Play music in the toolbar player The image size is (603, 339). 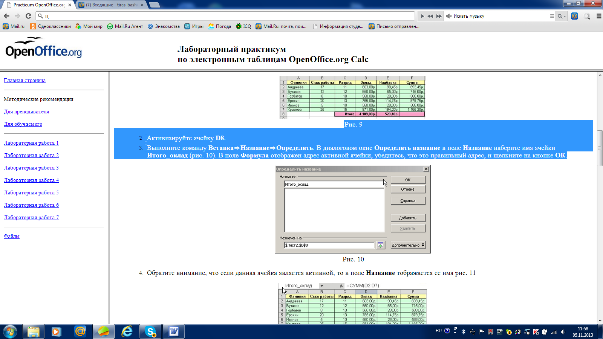tap(422, 16)
